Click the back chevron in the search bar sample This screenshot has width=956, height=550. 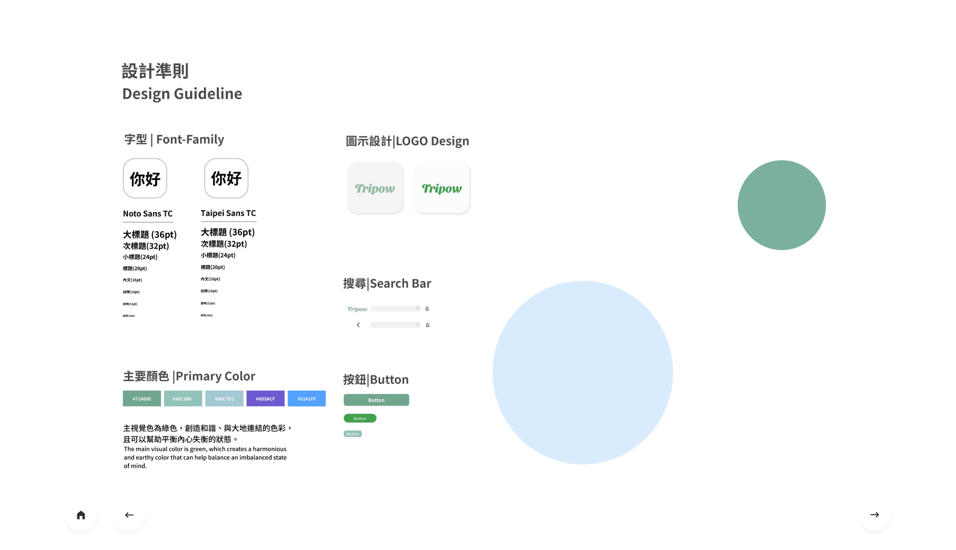tap(358, 325)
